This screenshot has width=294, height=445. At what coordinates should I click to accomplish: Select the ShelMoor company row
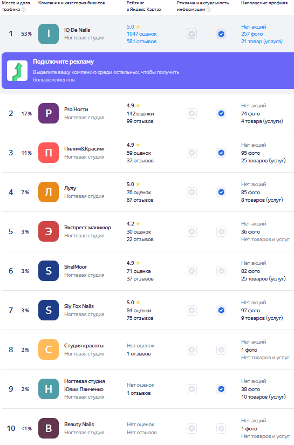[147, 271]
